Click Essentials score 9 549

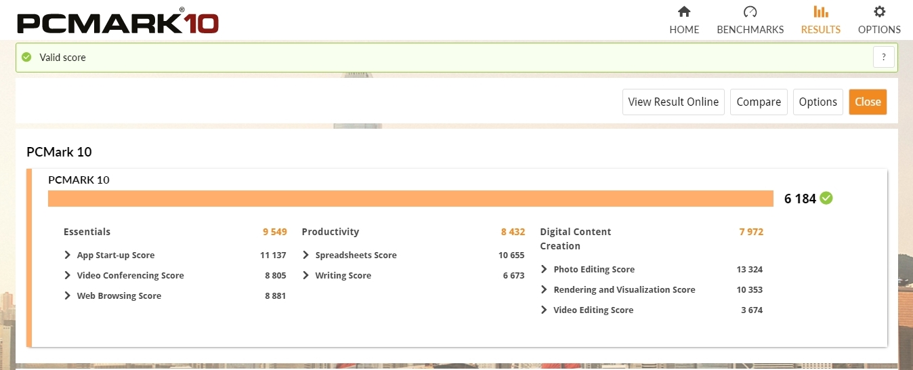point(275,232)
